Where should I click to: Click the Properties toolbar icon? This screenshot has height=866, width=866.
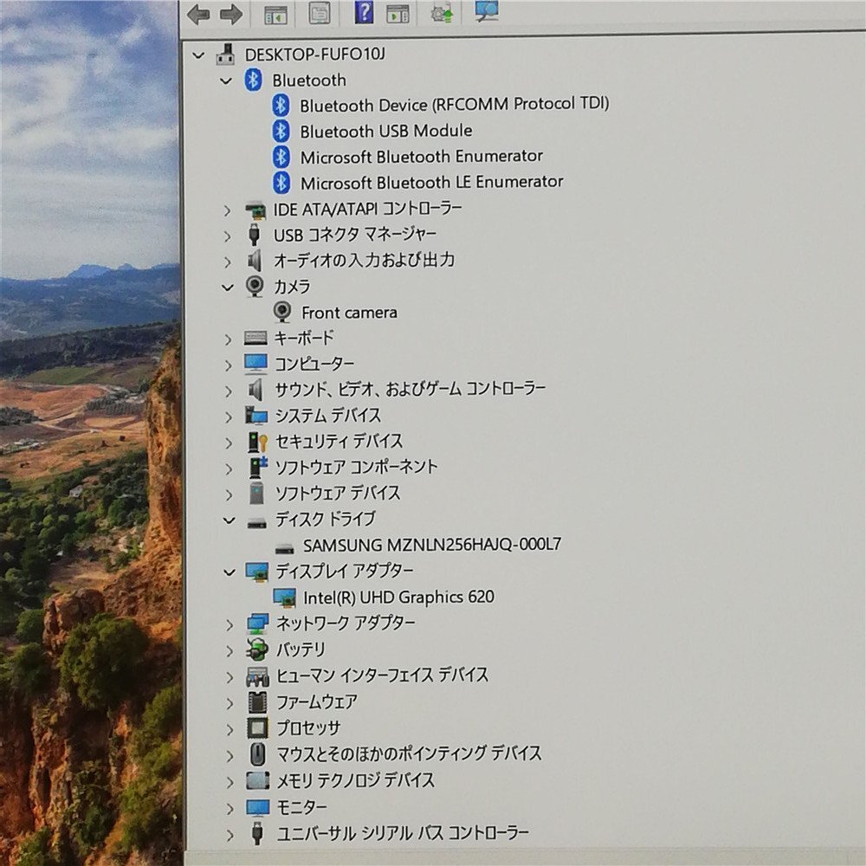(320, 13)
